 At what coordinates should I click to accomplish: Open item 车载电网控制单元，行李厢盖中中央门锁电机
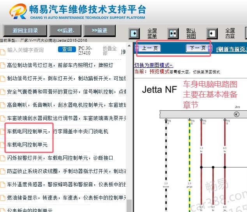pos(58,131)
